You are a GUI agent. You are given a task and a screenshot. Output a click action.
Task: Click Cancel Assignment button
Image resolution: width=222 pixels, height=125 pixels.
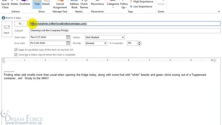[60, 5]
